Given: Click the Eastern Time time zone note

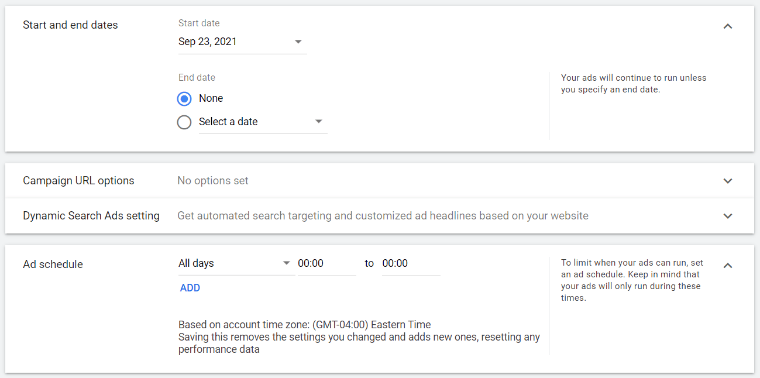Looking at the screenshot, I should coord(304,324).
